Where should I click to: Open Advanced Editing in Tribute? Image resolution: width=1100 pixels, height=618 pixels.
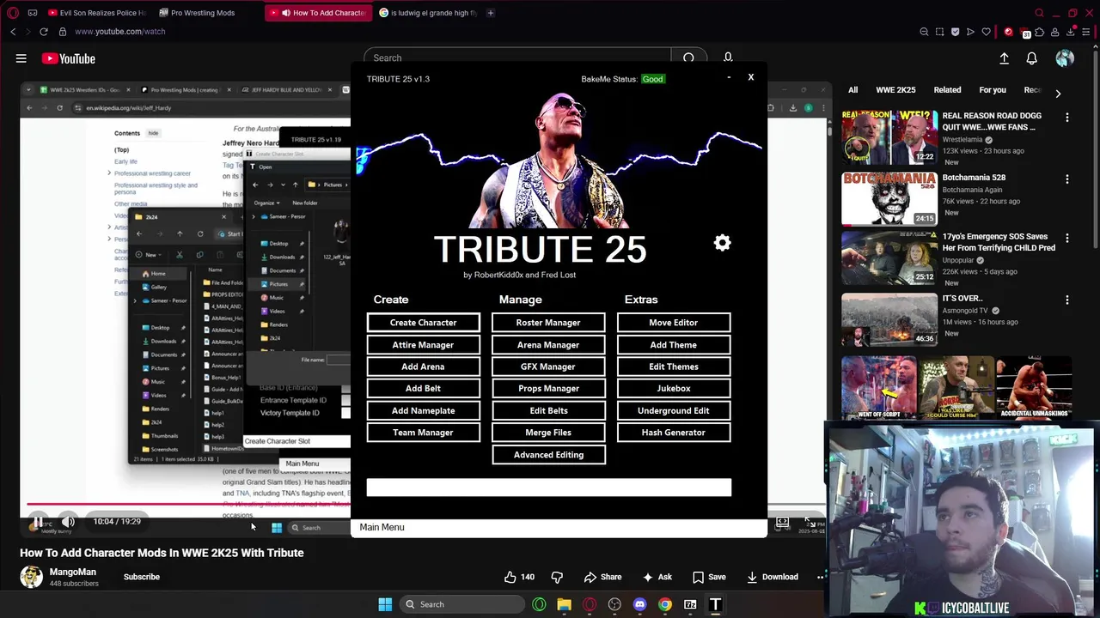pyautogui.click(x=548, y=455)
